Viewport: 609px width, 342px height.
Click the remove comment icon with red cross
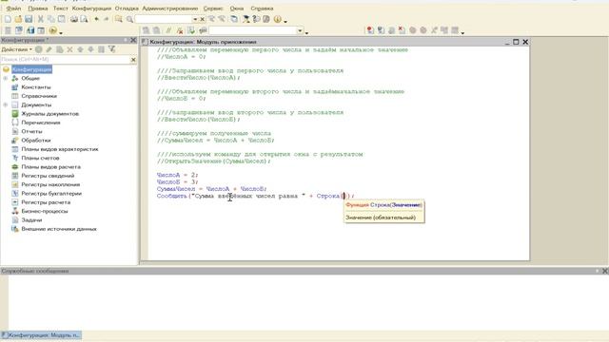(180, 30)
